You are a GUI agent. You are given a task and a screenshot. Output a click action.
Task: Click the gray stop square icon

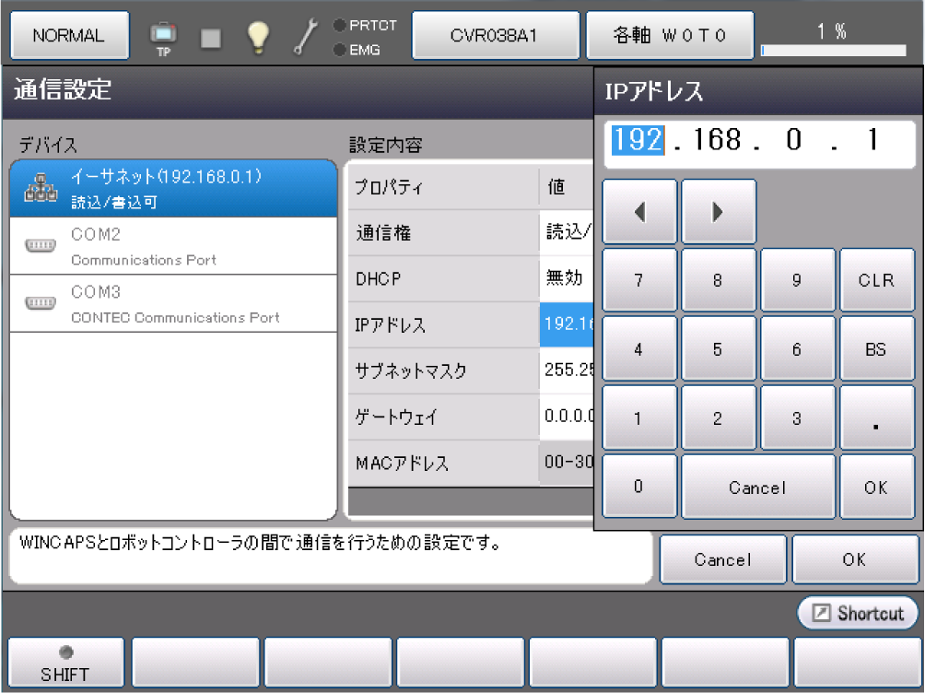coord(211,37)
